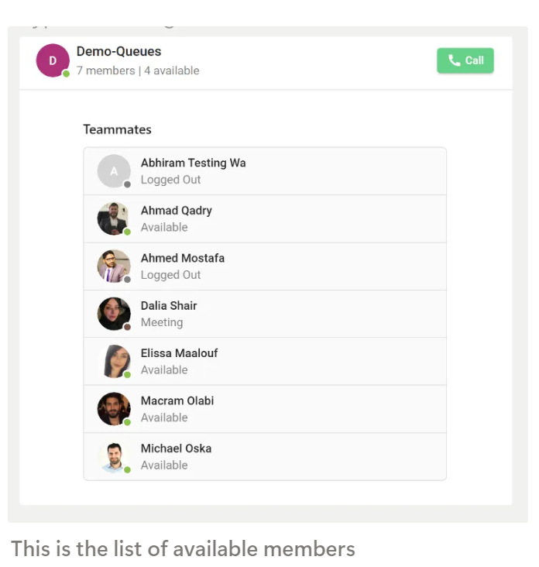Click Ahmed Mostafa's profile photo
This screenshot has width=539, height=567.
pyautogui.click(x=114, y=266)
